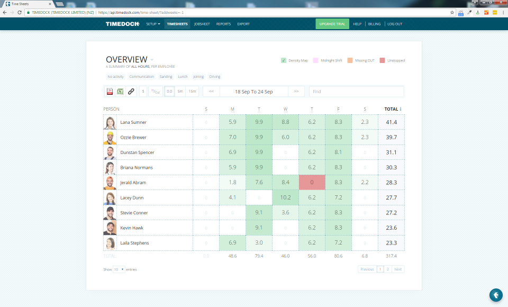
Task: Click the orange analytics extension icon
Action: (x=486, y=12)
